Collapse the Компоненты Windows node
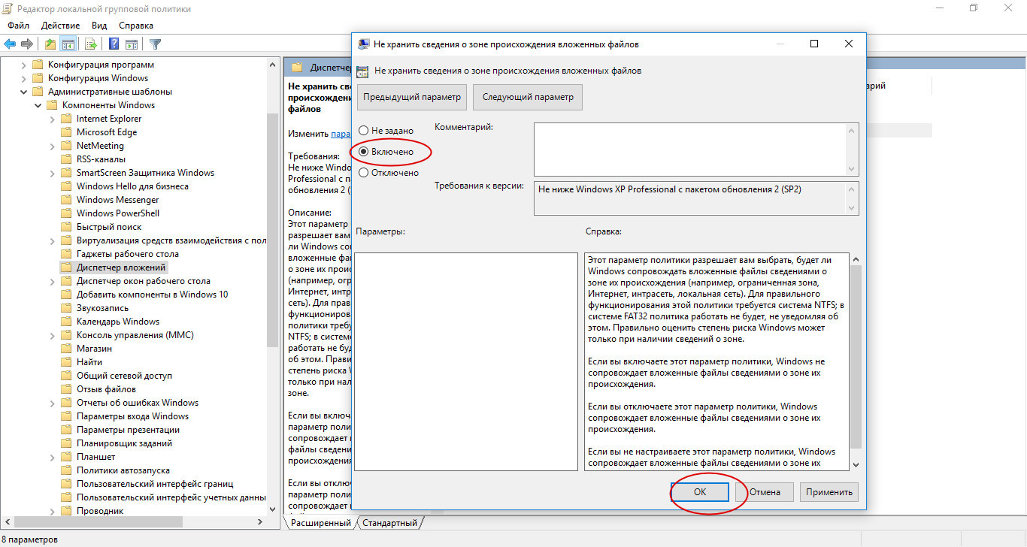1027x547 pixels. (x=38, y=105)
